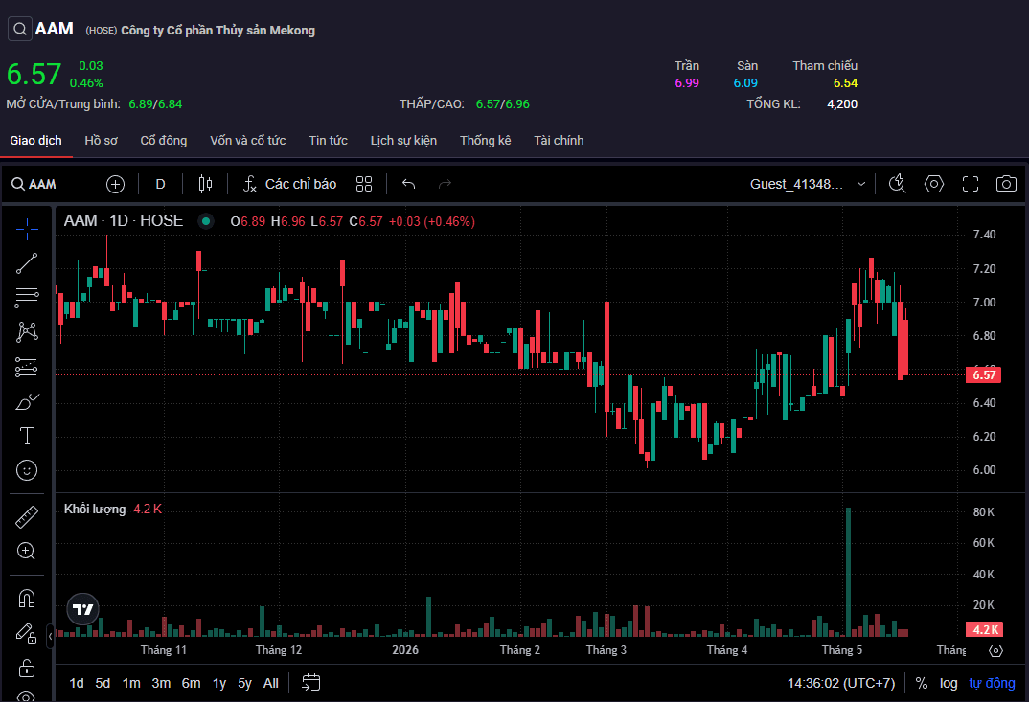Set chart range to 5y
The width and height of the screenshot is (1029, 702).
click(244, 683)
